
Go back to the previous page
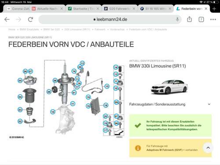[7, 19]
